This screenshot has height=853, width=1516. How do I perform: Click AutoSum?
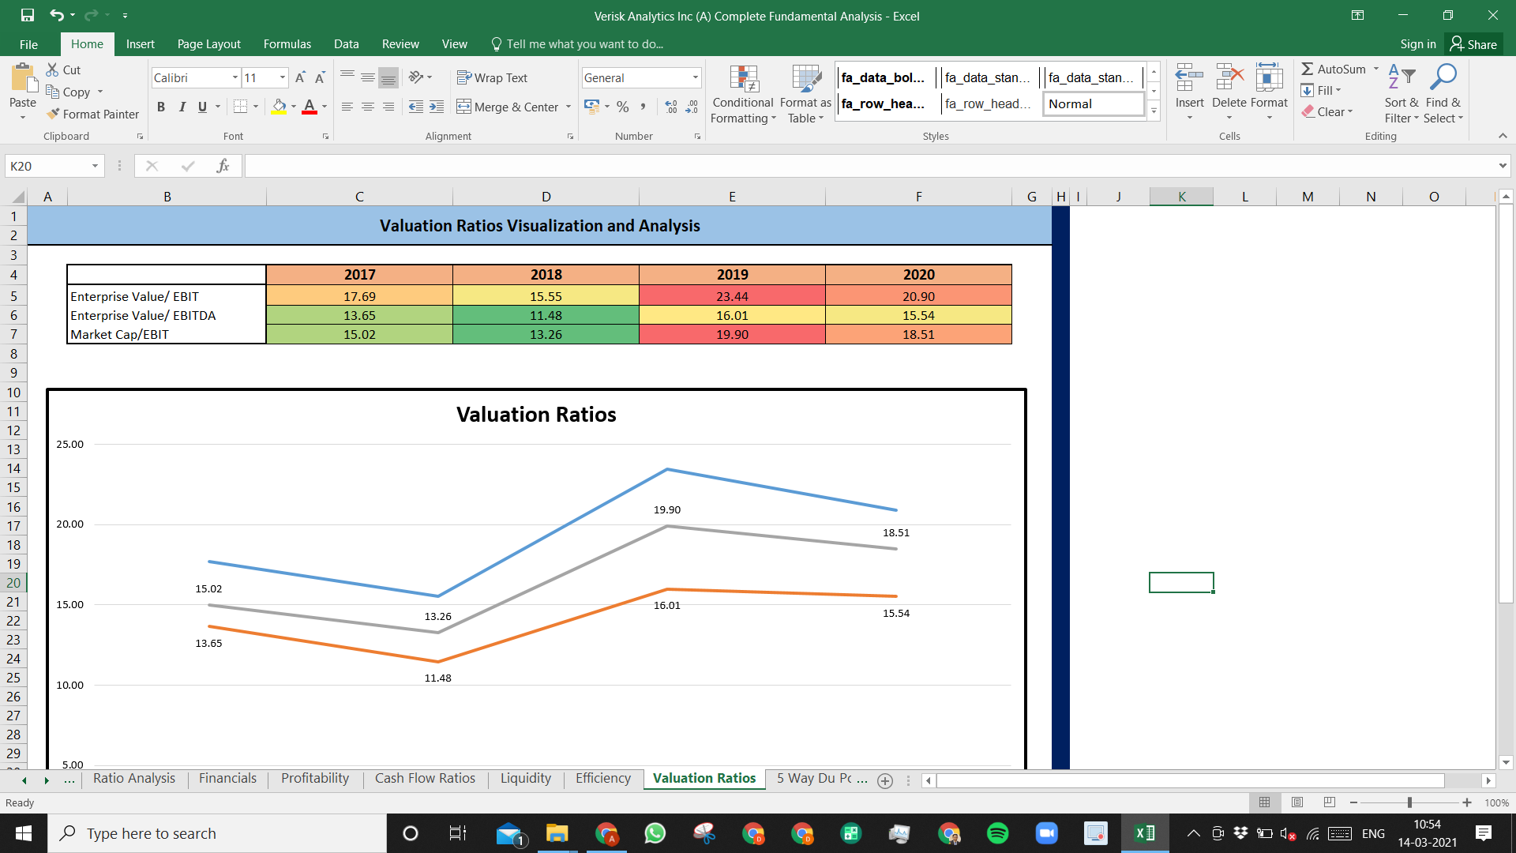click(x=1334, y=70)
